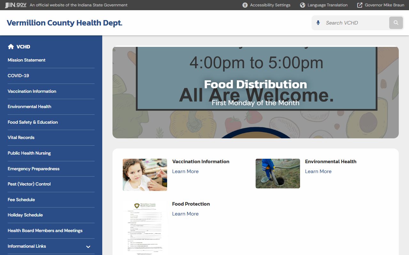Click Learn More under Vaccination Information
Viewport: 409px width, 255px height.
185,171
